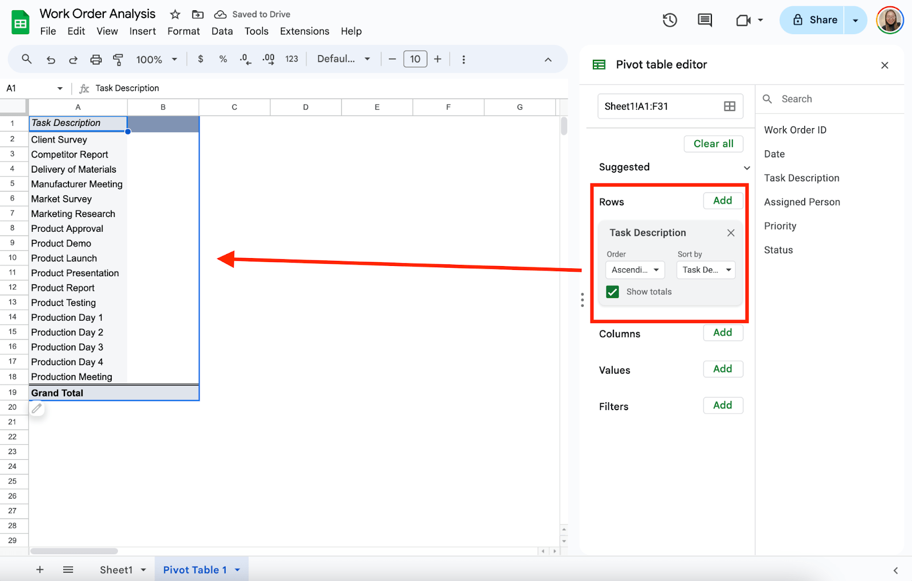
Task: Remove Task Description from Rows
Action: 731,233
